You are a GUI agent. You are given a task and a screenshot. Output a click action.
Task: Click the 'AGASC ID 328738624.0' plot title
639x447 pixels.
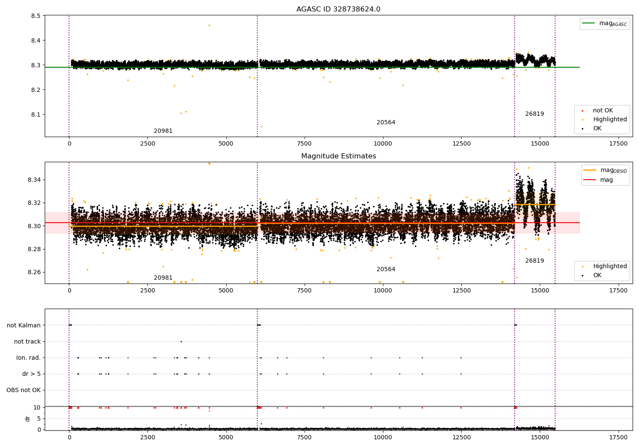[x=338, y=9]
